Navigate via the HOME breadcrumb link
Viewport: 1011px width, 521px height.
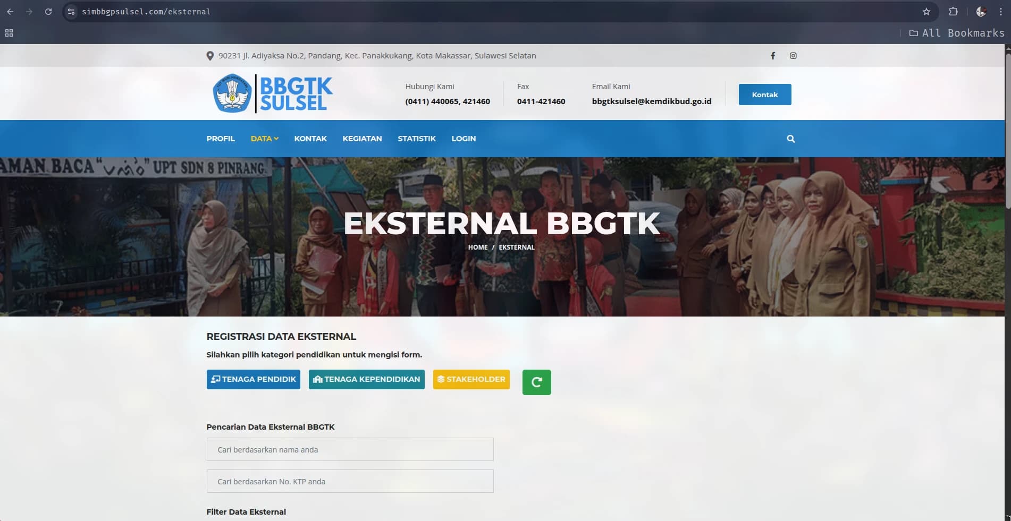tap(477, 247)
